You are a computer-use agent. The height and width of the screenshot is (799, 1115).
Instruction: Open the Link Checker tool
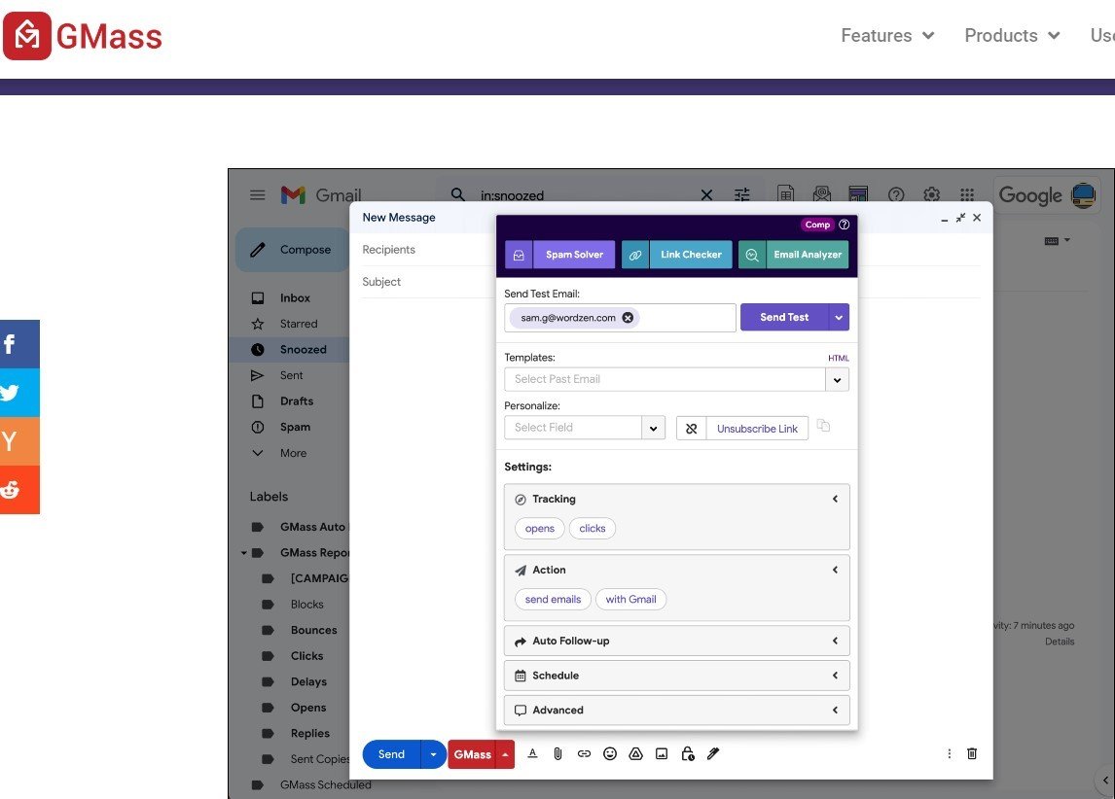(677, 255)
